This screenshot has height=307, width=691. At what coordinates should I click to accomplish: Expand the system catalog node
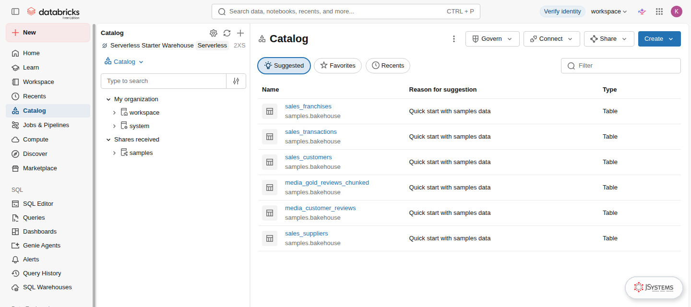(x=114, y=126)
